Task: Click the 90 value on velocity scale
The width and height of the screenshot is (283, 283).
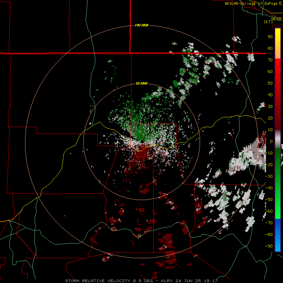Action: 270,37
